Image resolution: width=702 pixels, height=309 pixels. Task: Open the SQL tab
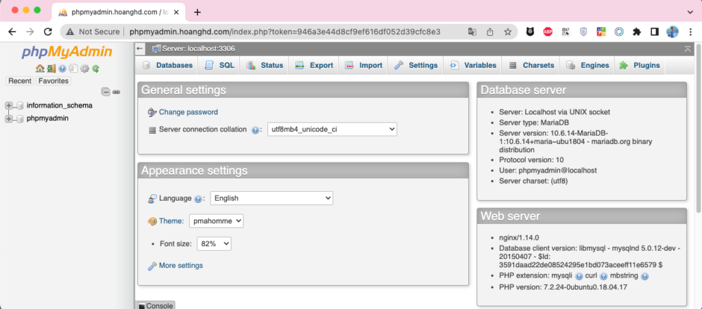219,65
